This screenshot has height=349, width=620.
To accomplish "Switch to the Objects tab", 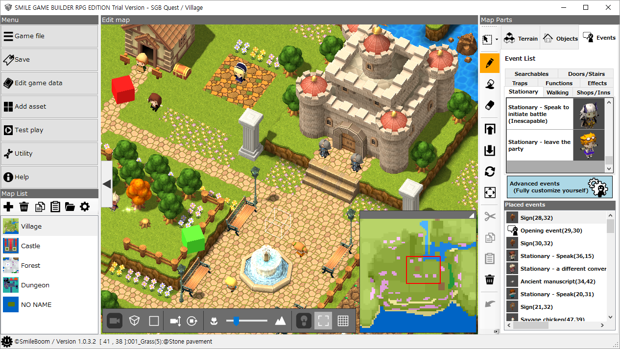I will 560,38.
